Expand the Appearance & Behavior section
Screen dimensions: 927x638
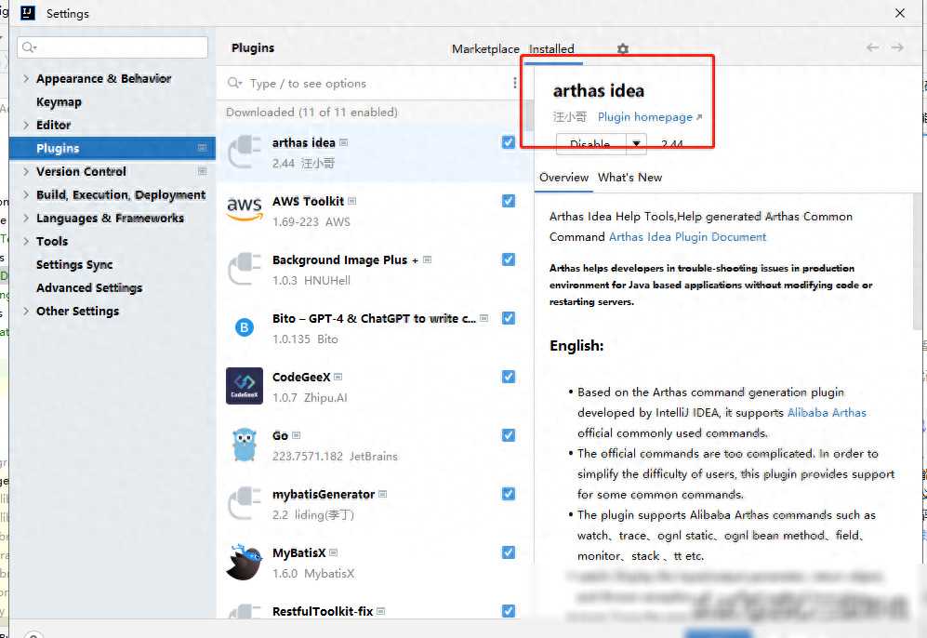[x=26, y=79]
